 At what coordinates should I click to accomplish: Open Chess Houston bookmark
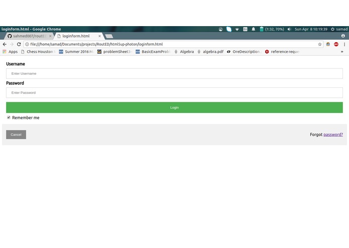pyautogui.click(x=38, y=52)
